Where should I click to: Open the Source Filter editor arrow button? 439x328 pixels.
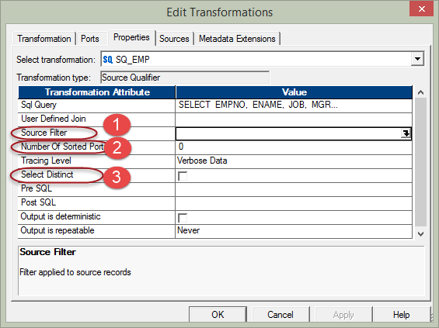pyautogui.click(x=406, y=133)
